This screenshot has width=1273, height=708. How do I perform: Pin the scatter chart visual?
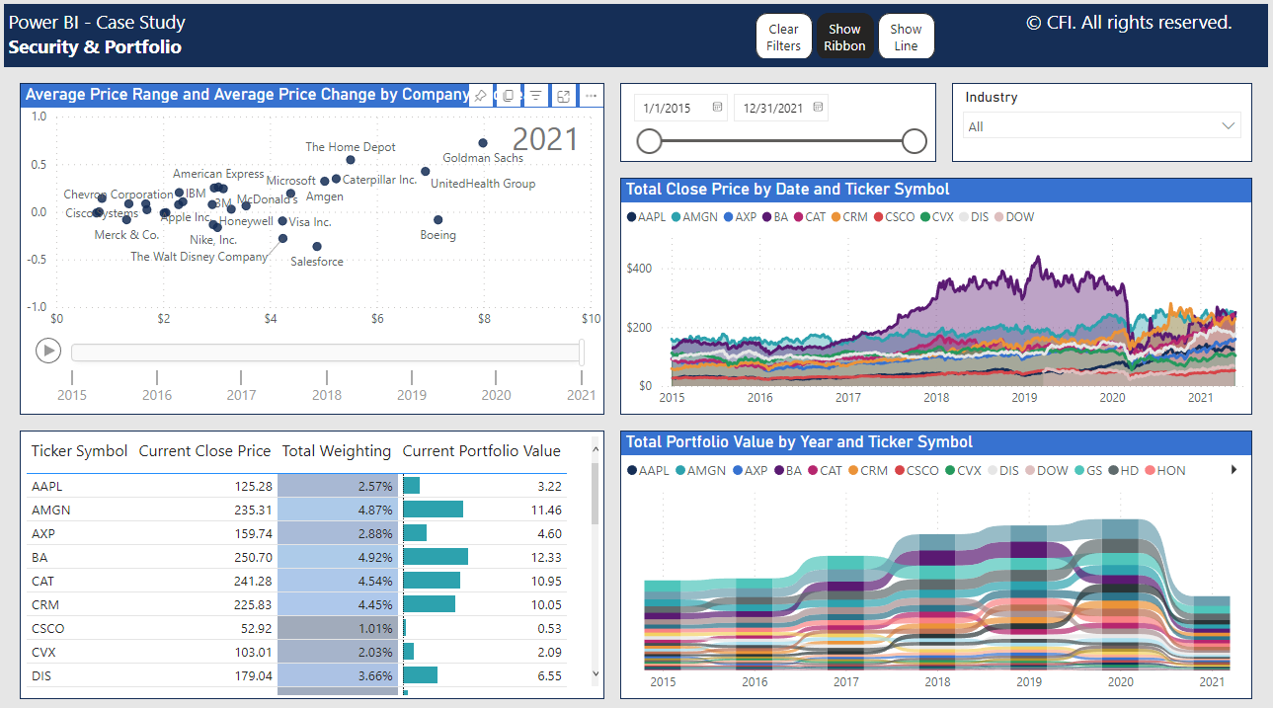click(x=480, y=96)
